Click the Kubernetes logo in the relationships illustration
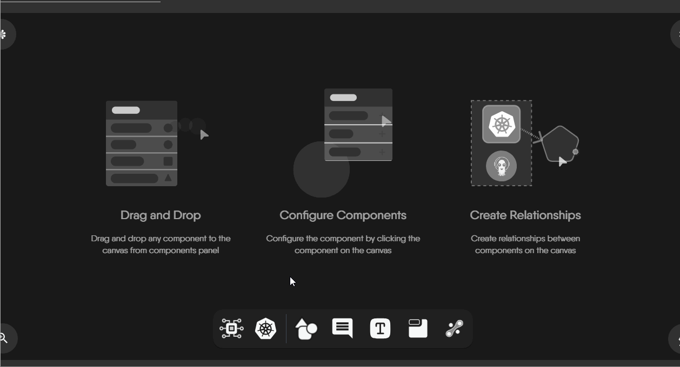680x367 pixels. coord(501,124)
